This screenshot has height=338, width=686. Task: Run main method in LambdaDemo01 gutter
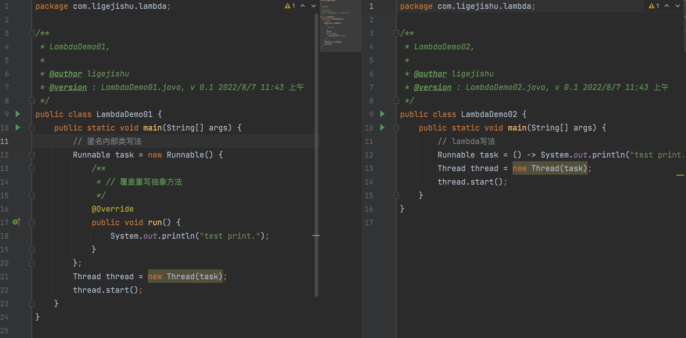click(18, 127)
